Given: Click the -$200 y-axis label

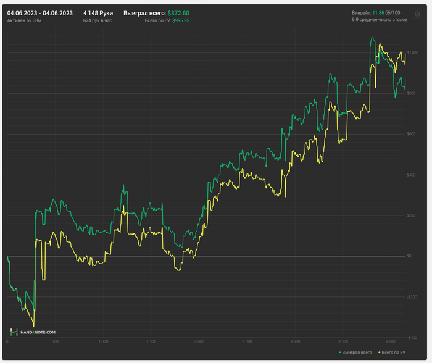Looking at the screenshot, I should click(412, 297).
